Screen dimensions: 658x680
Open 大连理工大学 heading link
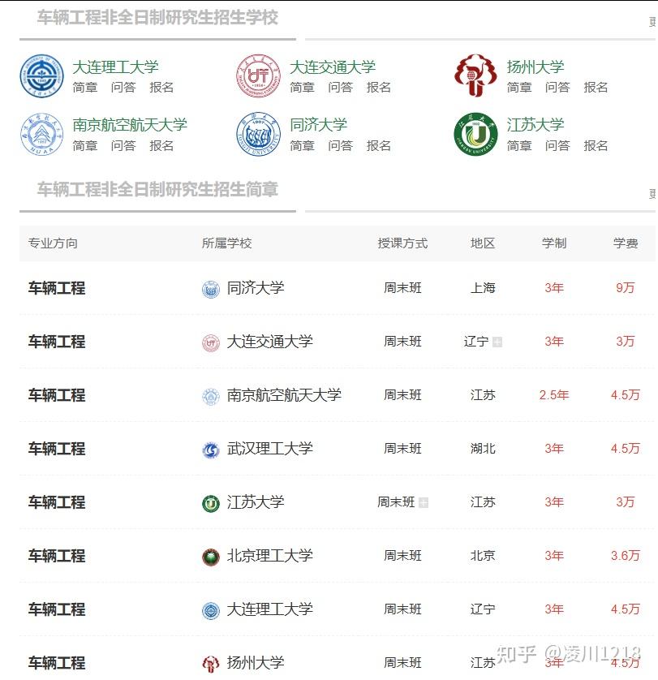[115, 67]
